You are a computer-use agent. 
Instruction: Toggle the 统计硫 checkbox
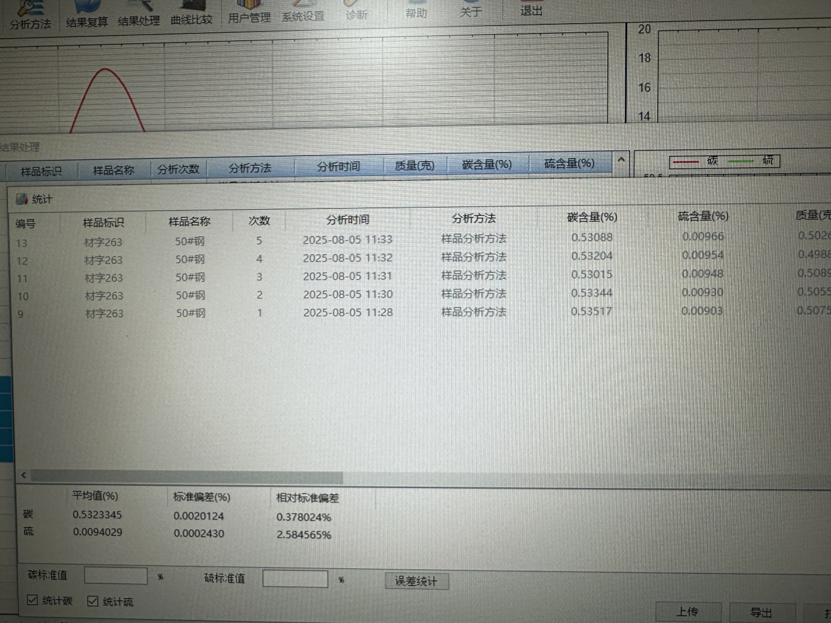point(92,601)
